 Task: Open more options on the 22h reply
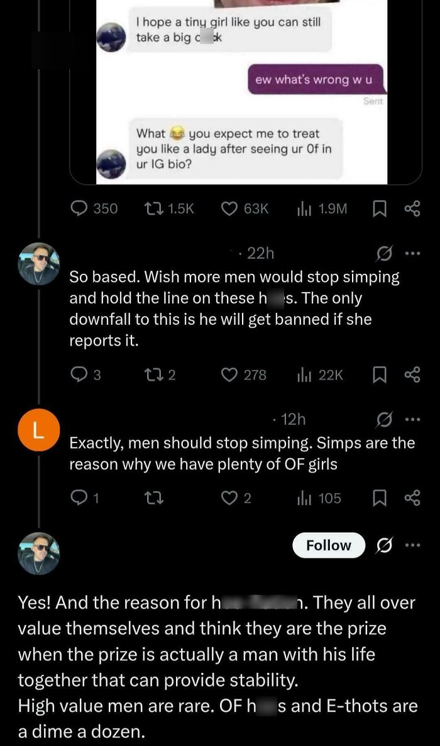413,252
